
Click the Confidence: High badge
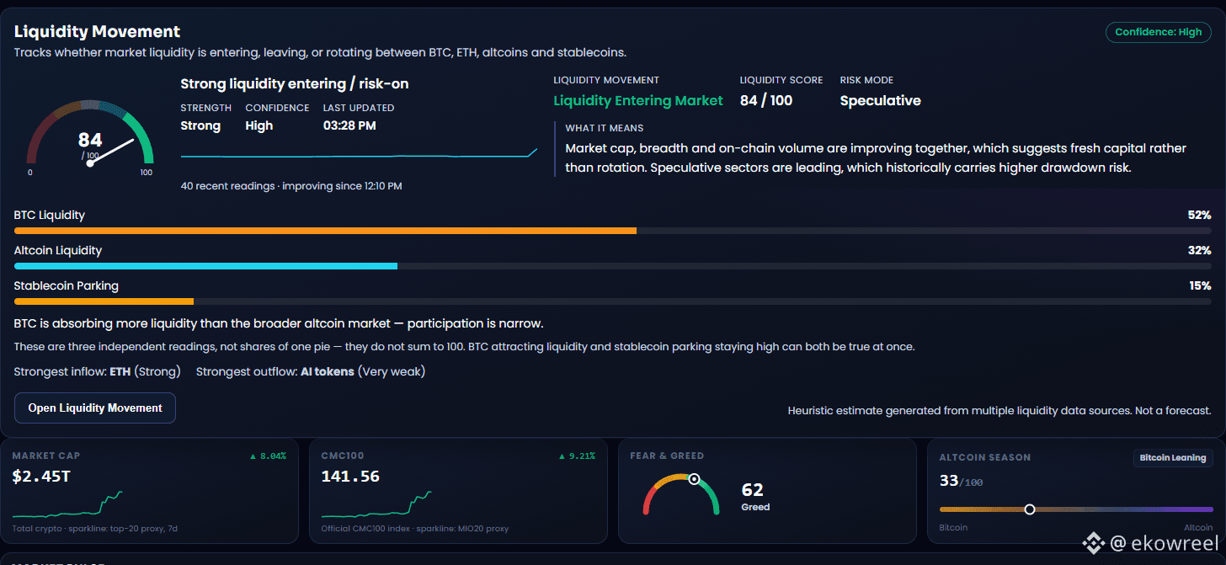coord(1158,32)
